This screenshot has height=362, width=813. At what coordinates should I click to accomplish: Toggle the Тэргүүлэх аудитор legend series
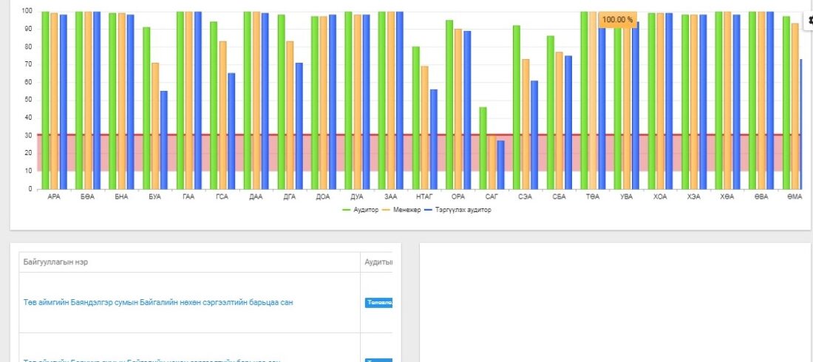tap(457, 210)
